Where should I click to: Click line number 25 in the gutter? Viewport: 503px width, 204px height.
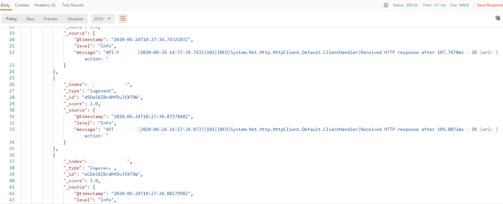12,78
